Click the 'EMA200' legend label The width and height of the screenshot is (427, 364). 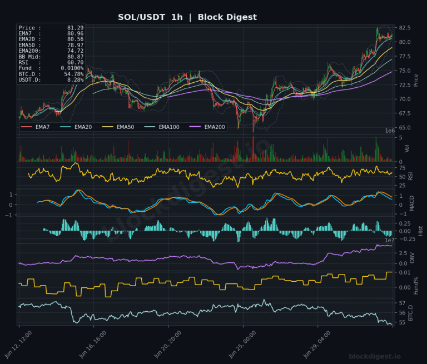[x=215, y=127]
